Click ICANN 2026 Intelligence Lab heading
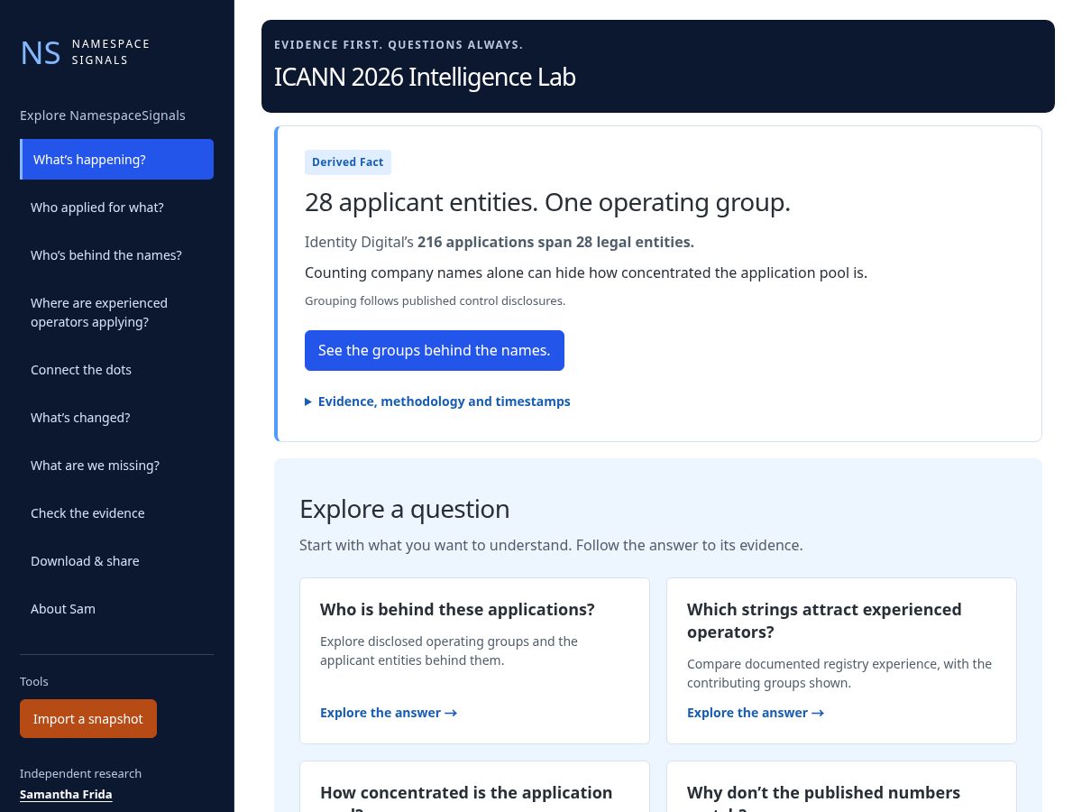The width and height of the screenshot is (1082, 812). pyautogui.click(x=425, y=77)
